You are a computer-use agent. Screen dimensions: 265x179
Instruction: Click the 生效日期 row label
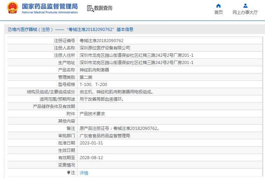click(67, 150)
